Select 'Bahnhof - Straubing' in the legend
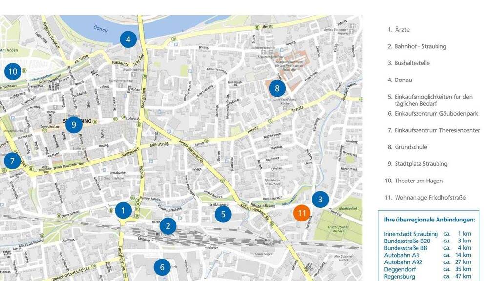Screen dimensions: 500x281 (417, 46)
